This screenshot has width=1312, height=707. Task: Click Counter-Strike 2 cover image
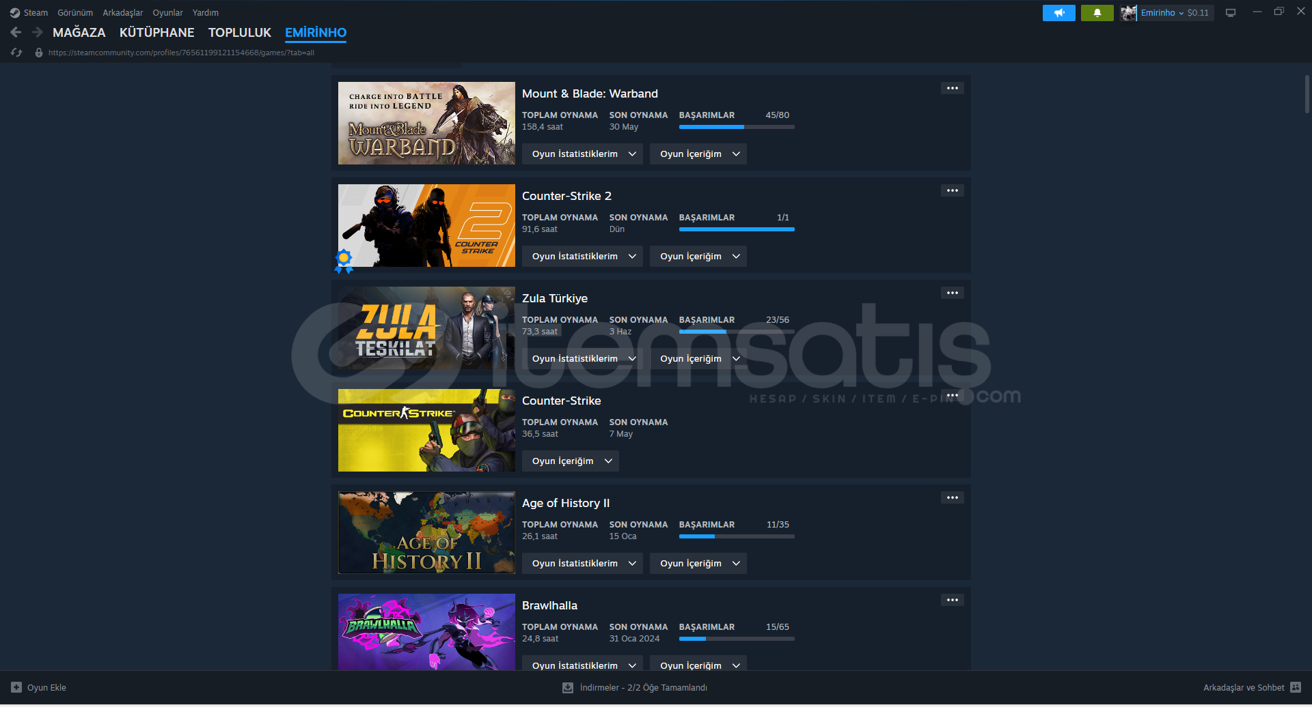[426, 225]
